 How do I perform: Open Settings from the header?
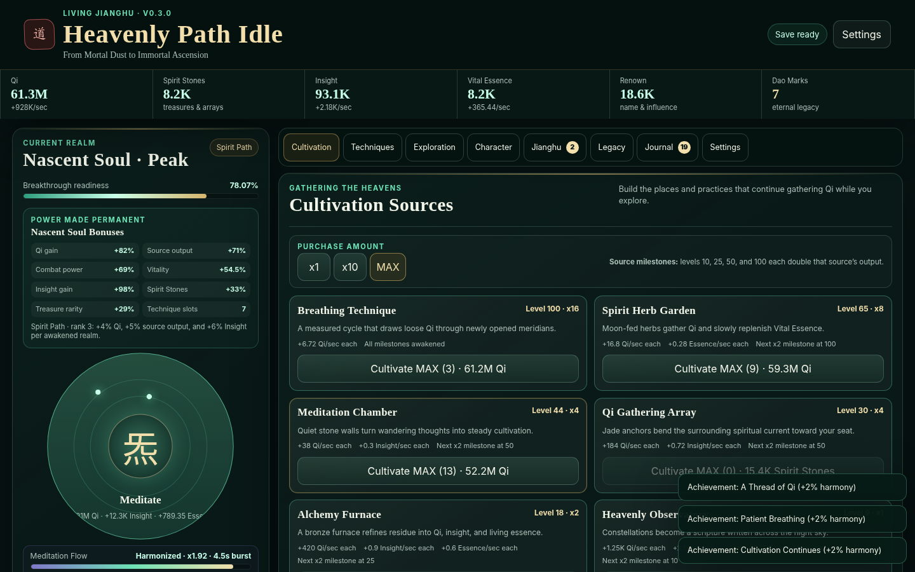click(862, 34)
